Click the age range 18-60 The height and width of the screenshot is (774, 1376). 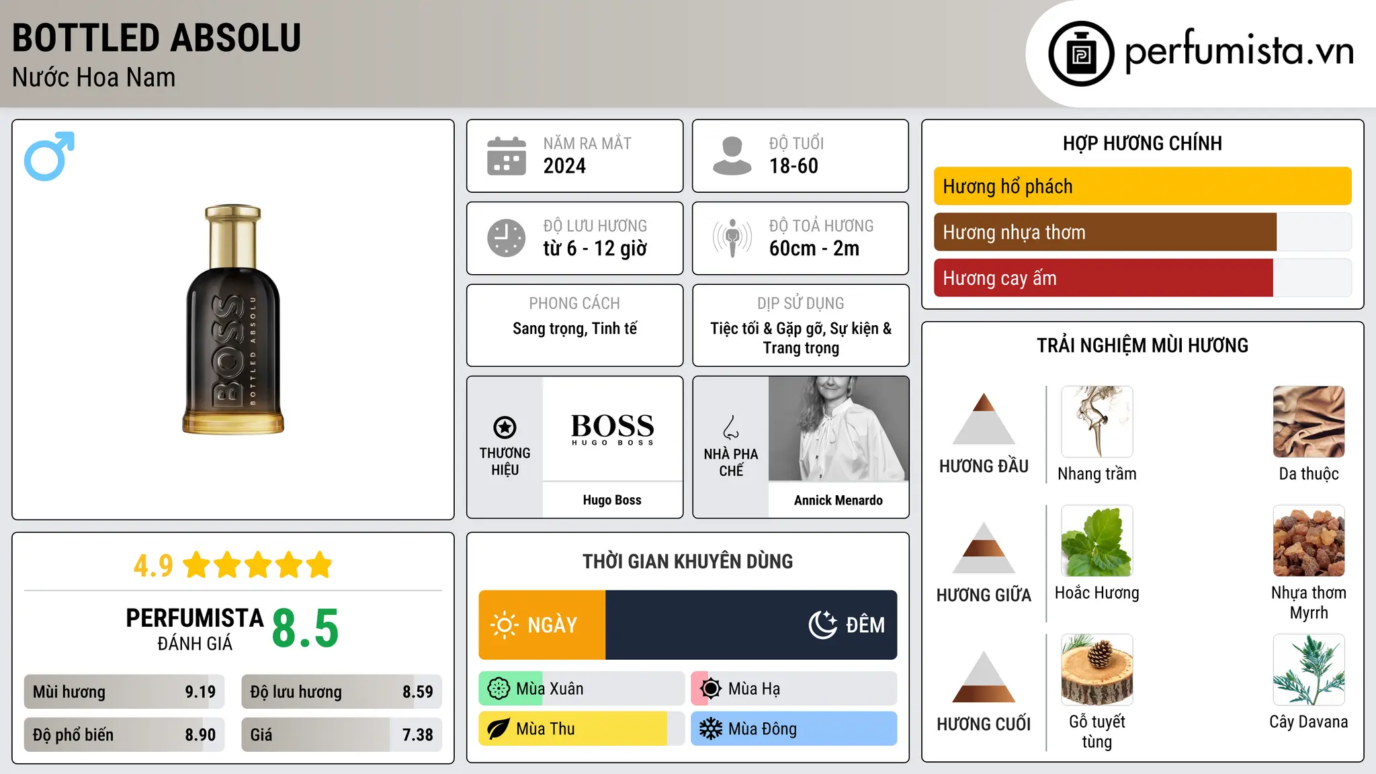click(x=793, y=166)
